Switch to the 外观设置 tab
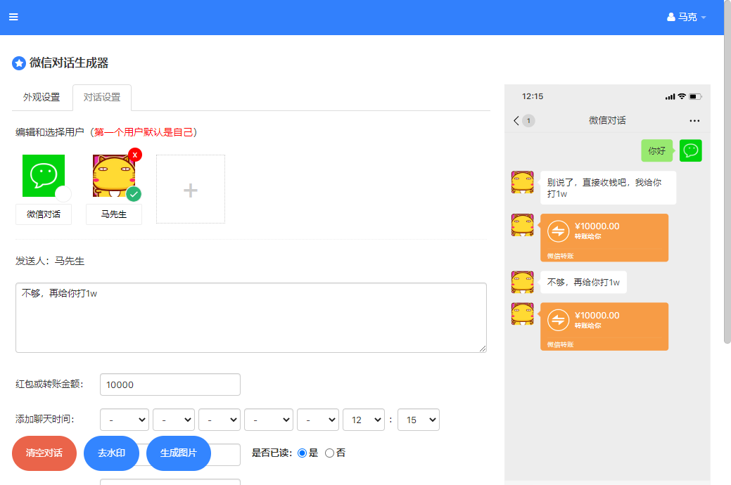This screenshot has height=485, width=731. [41, 98]
